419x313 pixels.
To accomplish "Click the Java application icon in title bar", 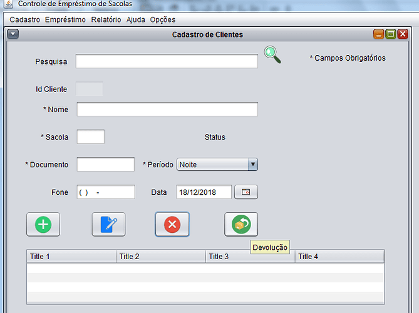I will [x=8, y=4].
